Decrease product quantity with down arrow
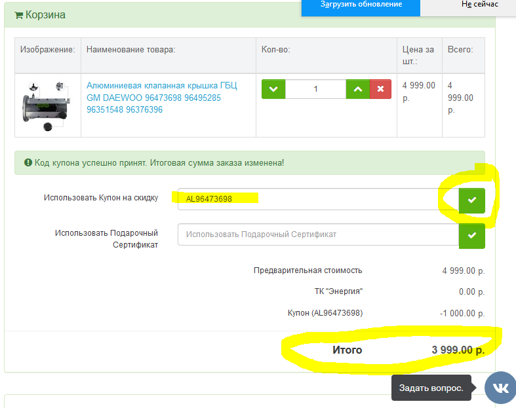This screenshot has width=516, height=408. pyautogui.click(x=273, y=89)
